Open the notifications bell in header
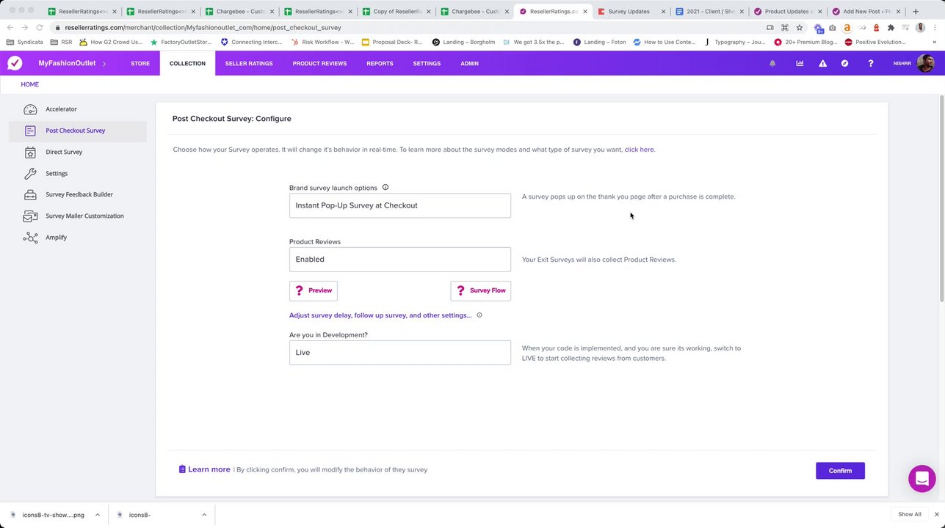 (x=772, y=64)
